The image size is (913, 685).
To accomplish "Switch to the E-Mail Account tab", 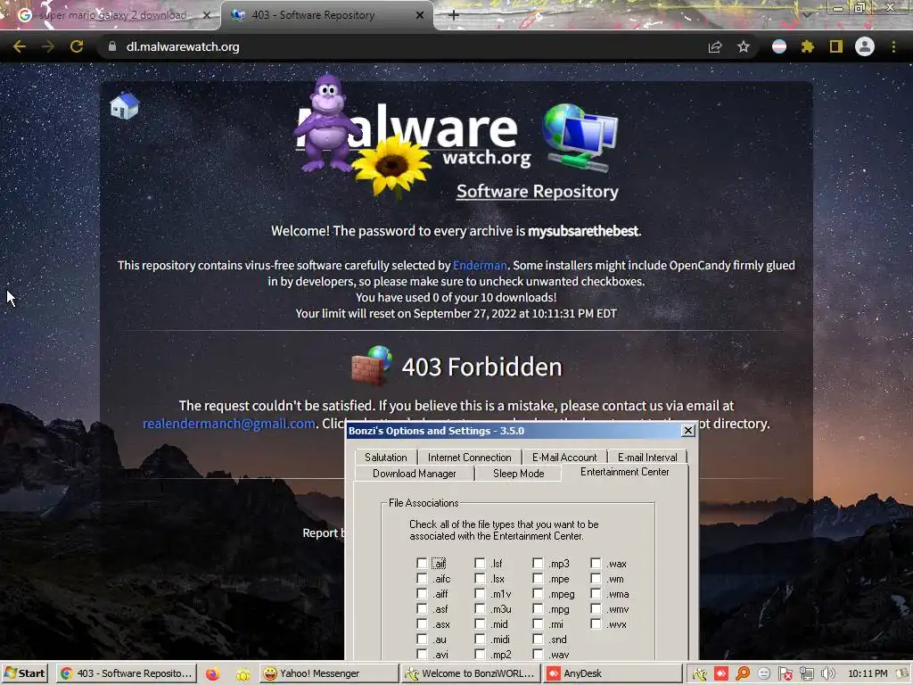I will click(564, 458).
